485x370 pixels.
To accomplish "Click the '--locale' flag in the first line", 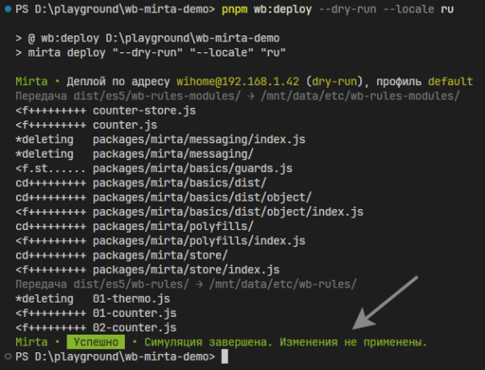I will coord(408,9).
